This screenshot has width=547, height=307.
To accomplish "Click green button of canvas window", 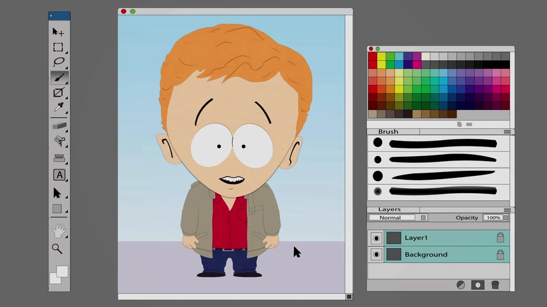I will pos(133,12).
